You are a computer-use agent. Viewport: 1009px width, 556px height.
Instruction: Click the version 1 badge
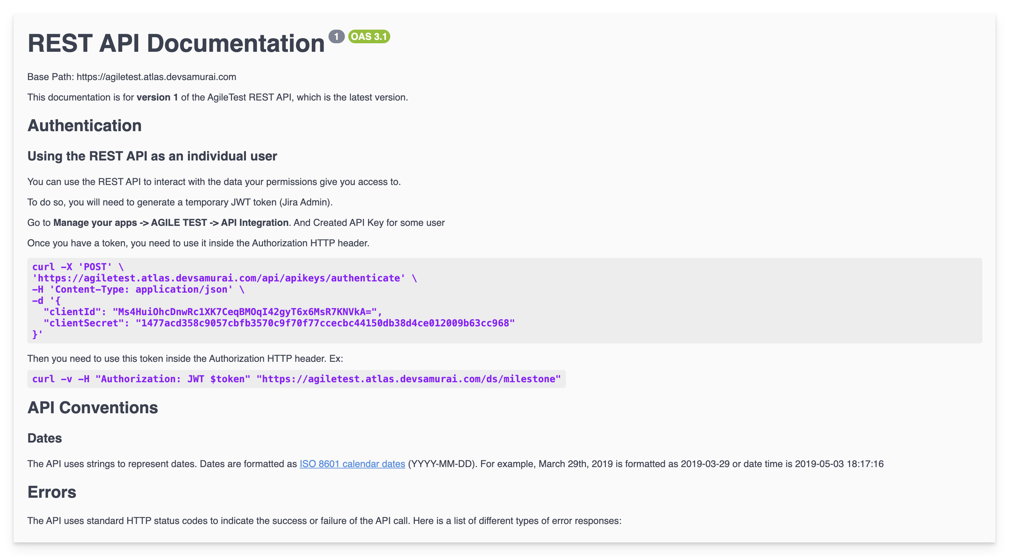coord(336,37)
